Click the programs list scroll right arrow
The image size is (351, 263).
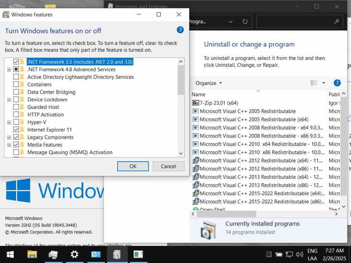coord(336,214)
